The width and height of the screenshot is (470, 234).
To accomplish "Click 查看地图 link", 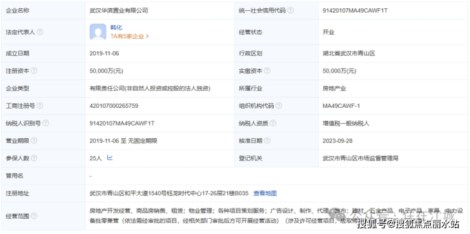I will (265, 193).
